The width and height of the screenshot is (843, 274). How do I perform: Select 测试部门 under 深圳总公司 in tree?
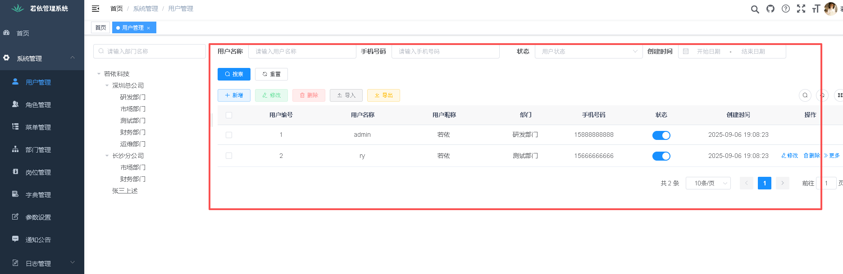coord(133,121)
